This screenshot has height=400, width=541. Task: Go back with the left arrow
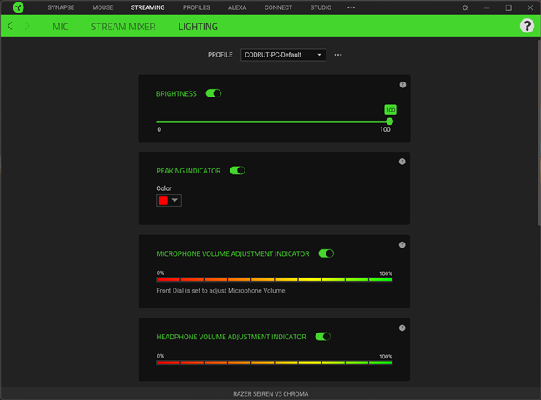[x=10, y=26]
